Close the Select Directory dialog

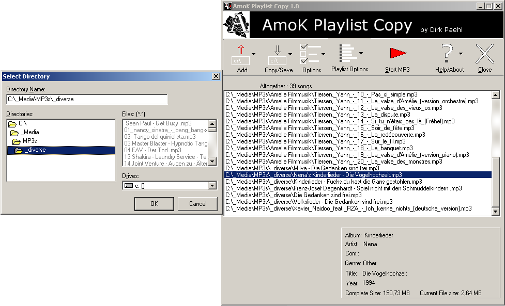click(x=216, y=76)
